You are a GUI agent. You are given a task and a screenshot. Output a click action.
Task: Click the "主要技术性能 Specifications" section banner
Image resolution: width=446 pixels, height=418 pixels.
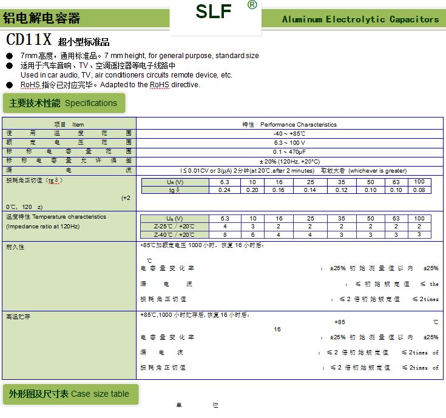pos(64,103)
